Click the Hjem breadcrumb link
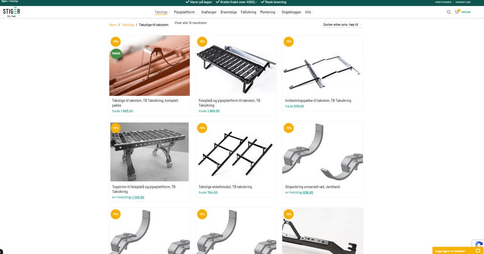The width and height of the screenshot is (484, 254). click(x=113, y=25)
